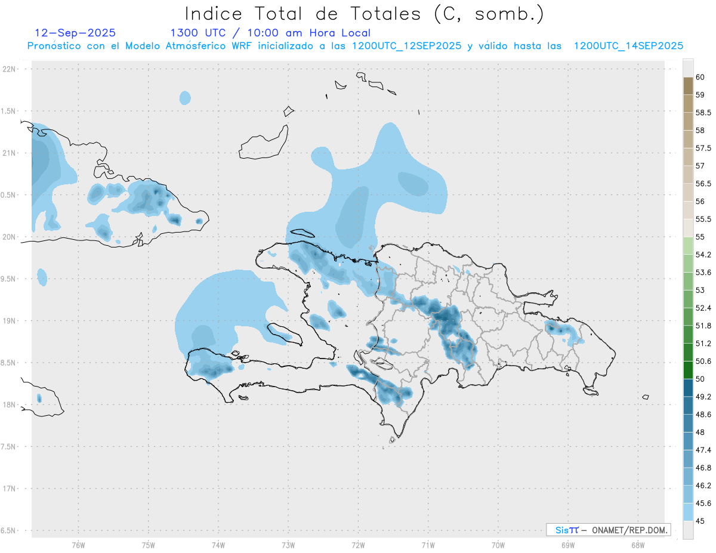Select the "18N" latitude axis label
This screenshot has height=553, width=716.
click(10, 404)
